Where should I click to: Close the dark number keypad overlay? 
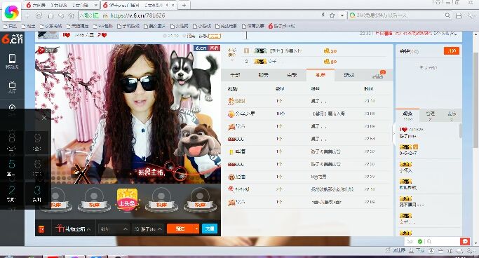point(44,118)
